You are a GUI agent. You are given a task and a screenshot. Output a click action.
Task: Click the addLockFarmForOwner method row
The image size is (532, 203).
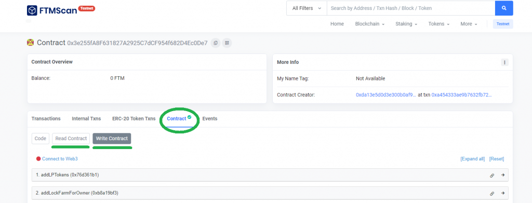tap(270, 194)
